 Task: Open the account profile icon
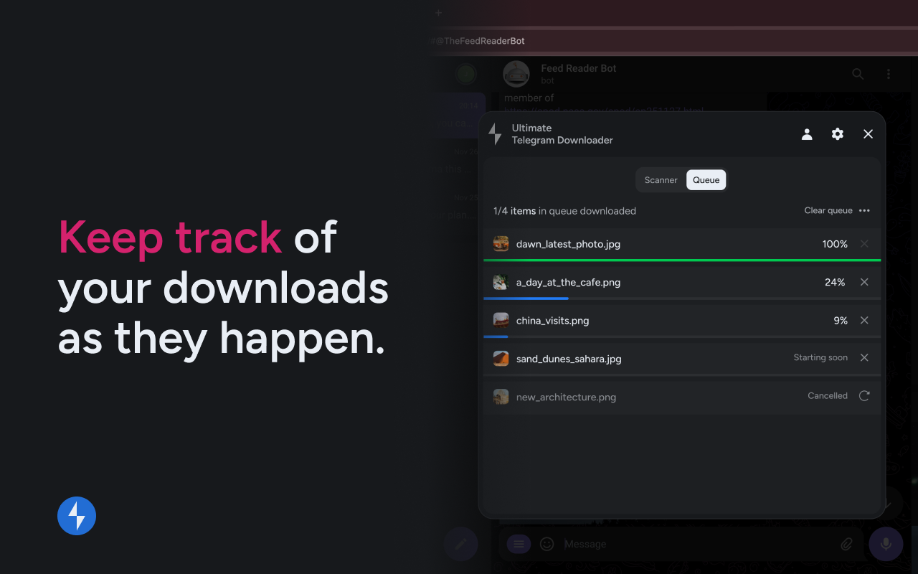807,134
